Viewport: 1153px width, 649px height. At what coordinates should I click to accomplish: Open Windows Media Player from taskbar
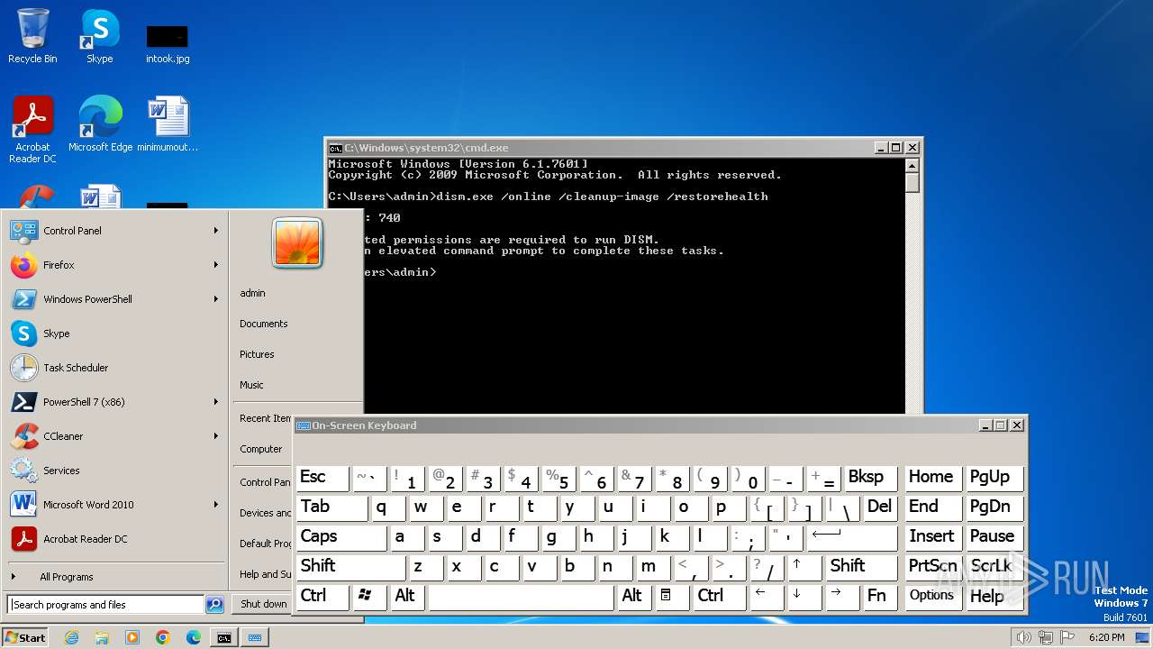[132, 637]
